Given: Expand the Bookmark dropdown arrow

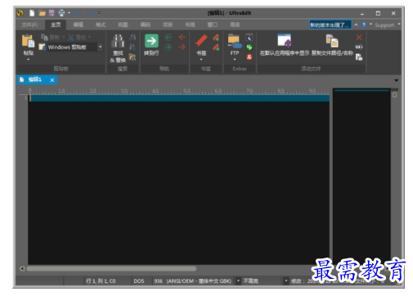Looking at the screenshot, I should click(x=201, y=59).
